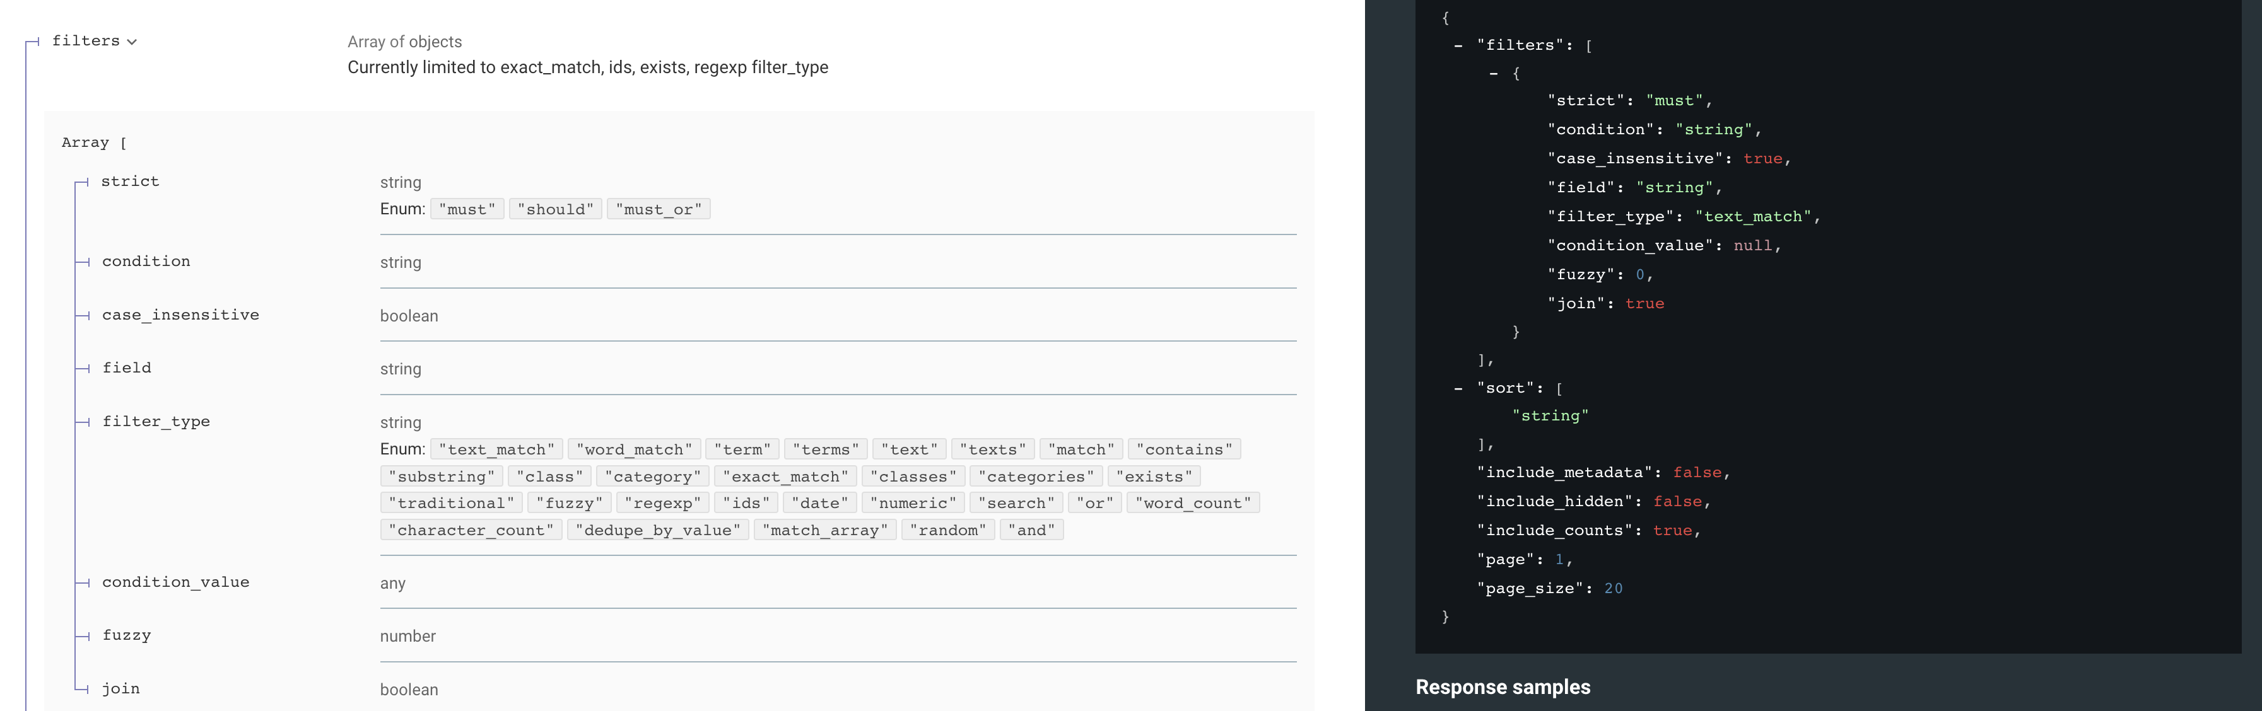2262x711 pixels.
Task: Click the "text_match" enum value
Action: [x=497, y=449]
